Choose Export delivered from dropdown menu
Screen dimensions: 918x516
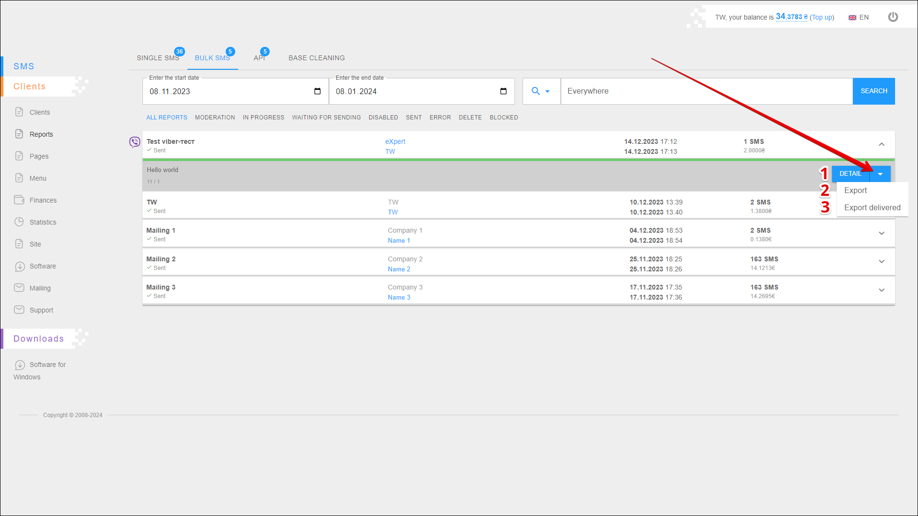click(872, 207)
